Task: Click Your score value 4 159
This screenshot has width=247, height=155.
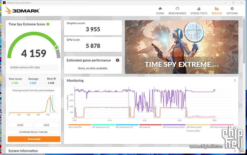Action: coord(15,83)
